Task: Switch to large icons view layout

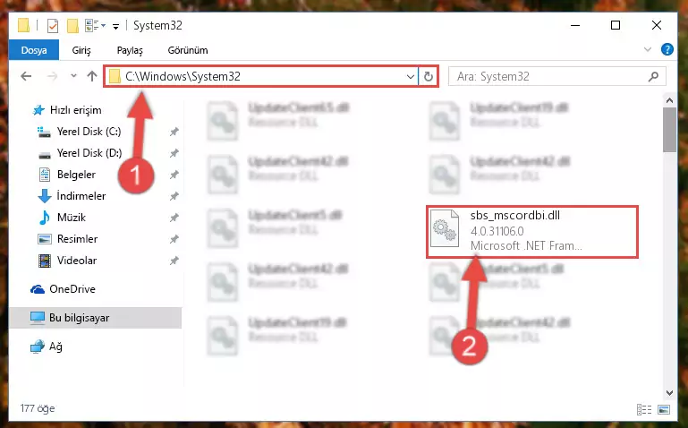Action: point(664,409)
